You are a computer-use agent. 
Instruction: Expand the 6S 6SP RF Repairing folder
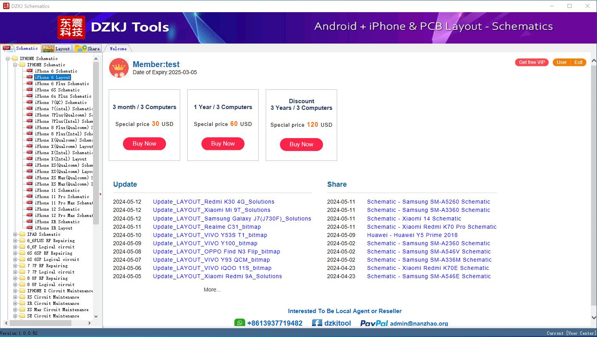[15, 253]
